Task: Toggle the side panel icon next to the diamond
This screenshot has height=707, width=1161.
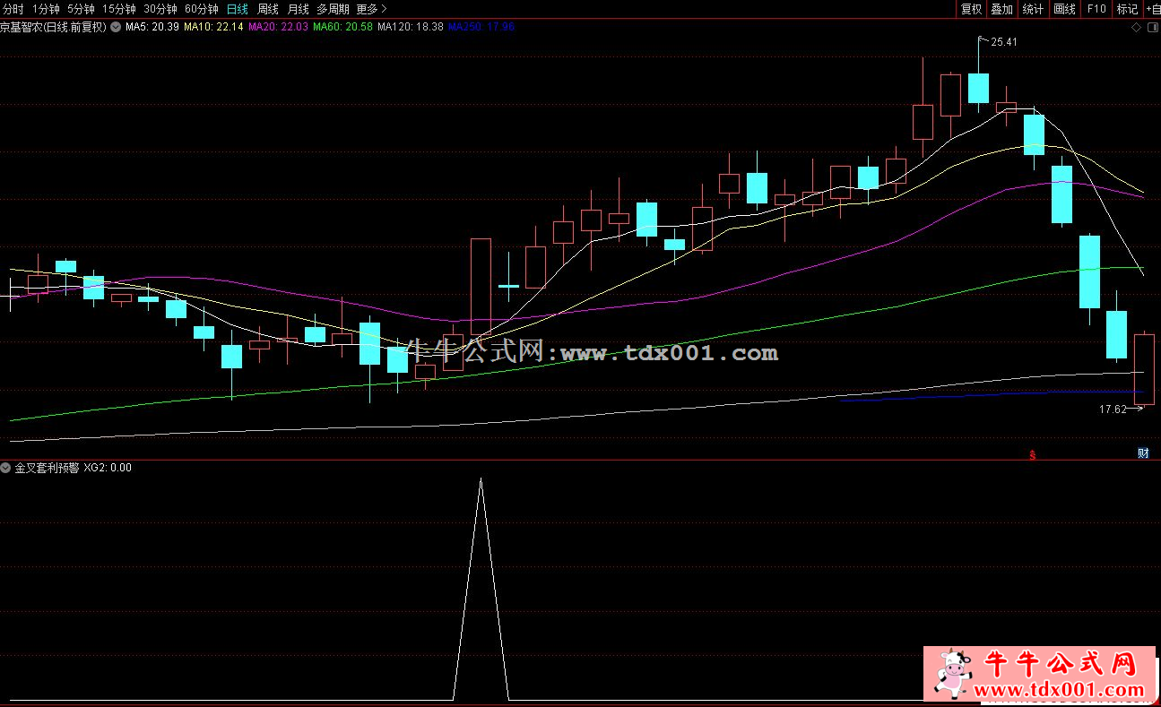Action: (x=1151, y=27)
